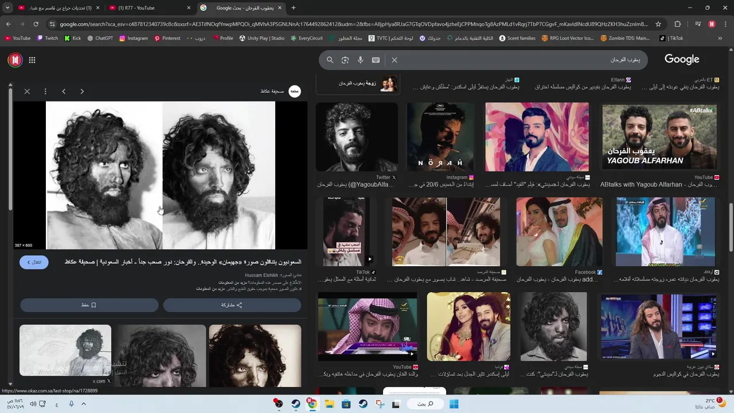Screen dimensions: 734x413
Task: Click the preview panel scrollbar
Action: [x=10, y=149]
